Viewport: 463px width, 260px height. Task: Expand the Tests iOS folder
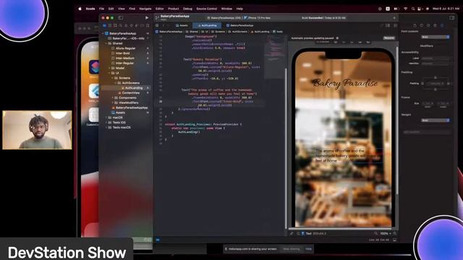click(x=106, y=123)
